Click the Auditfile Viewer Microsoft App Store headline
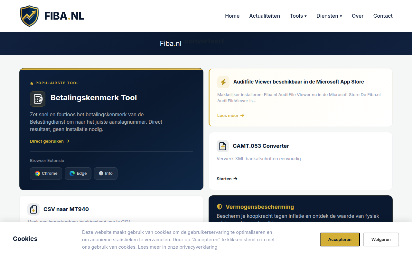412x257 pixels. (x=299, y=82)
